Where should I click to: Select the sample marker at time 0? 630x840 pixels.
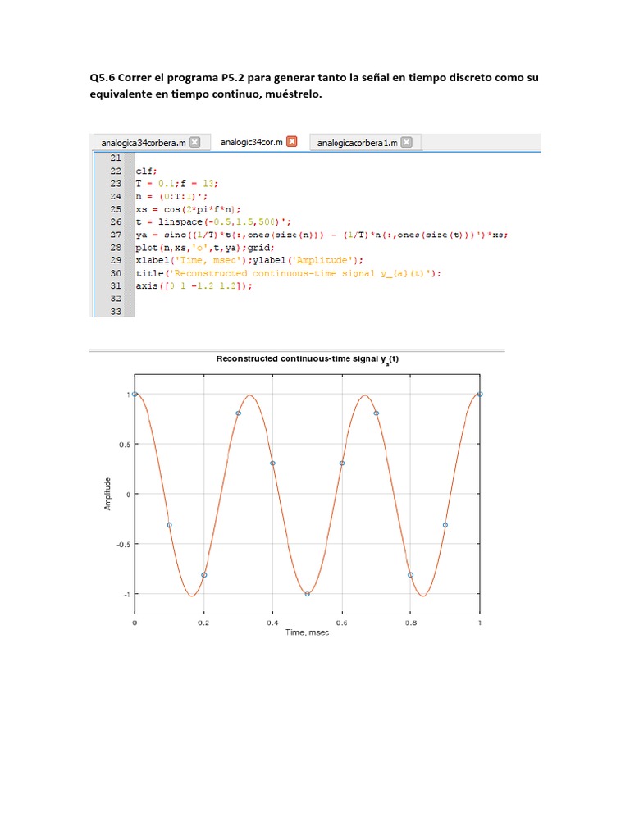tap(135, 395)
